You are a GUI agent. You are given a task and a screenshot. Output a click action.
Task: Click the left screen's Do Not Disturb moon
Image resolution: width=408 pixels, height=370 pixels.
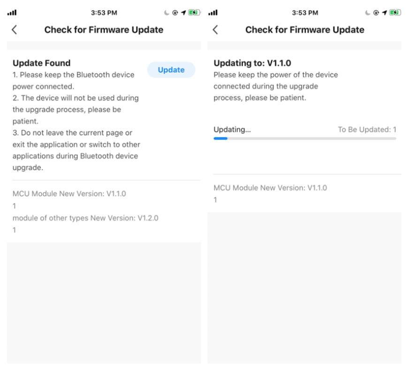pos(166,13)
